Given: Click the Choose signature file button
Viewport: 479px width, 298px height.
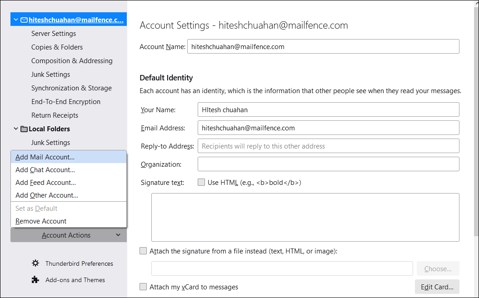Looking at the screenshot, I should 438,268.
